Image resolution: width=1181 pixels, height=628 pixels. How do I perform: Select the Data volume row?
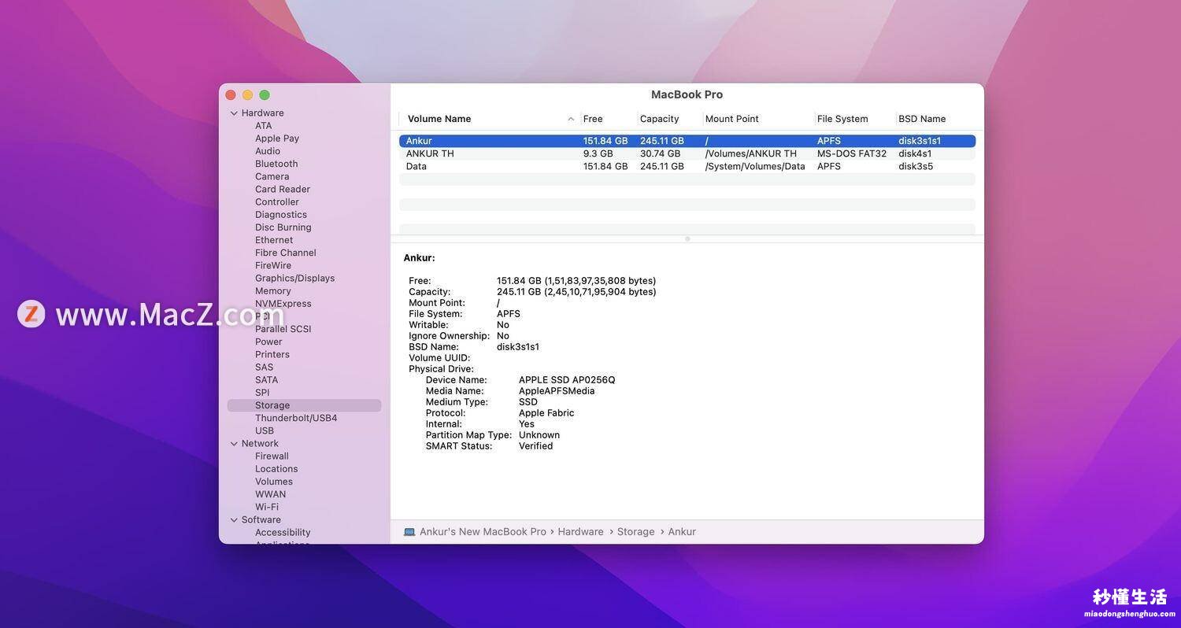[x=687, y=166]
